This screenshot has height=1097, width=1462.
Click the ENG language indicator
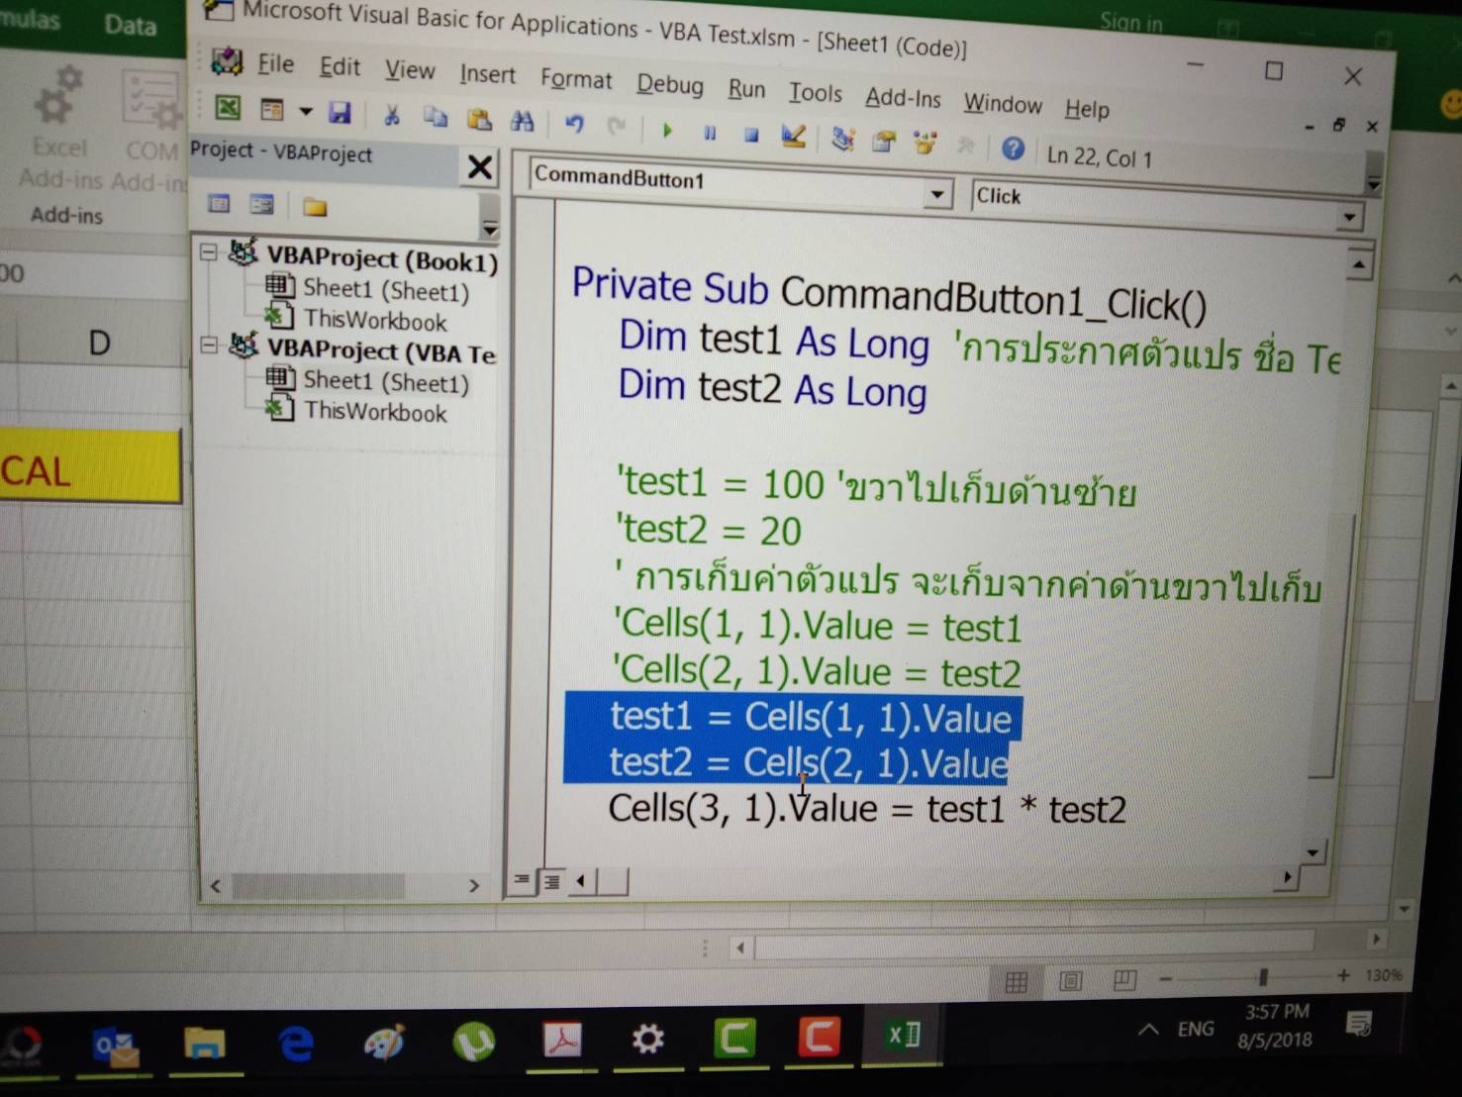(x=1196, y=1029)
